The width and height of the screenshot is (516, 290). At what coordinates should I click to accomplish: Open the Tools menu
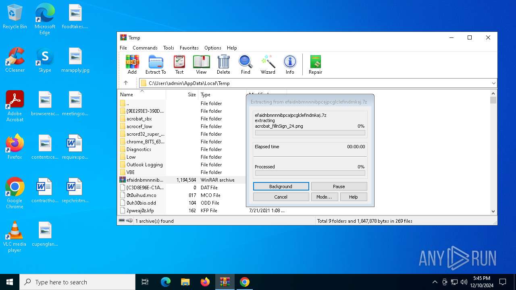pyautogui.click(x=169, y=48)
